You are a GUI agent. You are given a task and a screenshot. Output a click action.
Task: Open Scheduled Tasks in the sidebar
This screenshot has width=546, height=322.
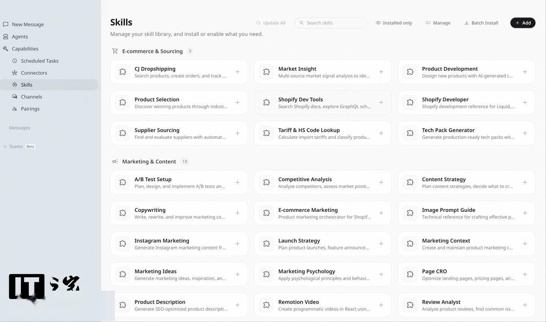(39, 61)
